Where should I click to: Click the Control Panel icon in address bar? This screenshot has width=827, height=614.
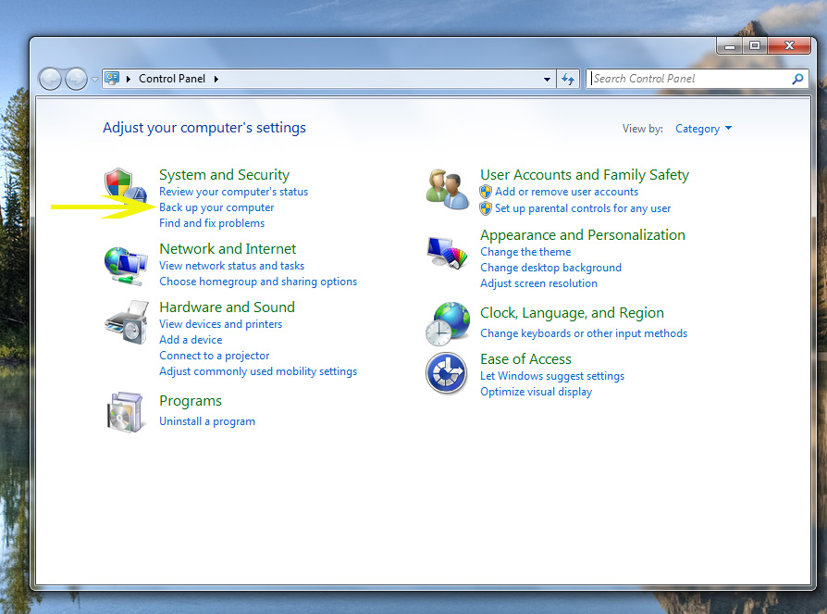(112, 78)
